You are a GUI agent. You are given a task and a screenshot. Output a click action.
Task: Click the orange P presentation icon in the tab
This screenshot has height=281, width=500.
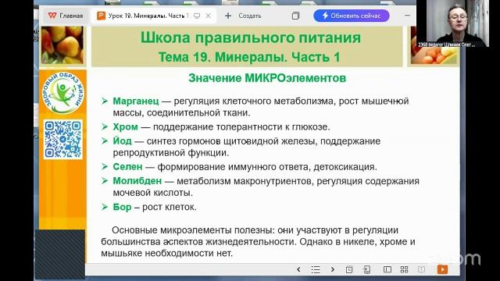click(x=101, y=16)
